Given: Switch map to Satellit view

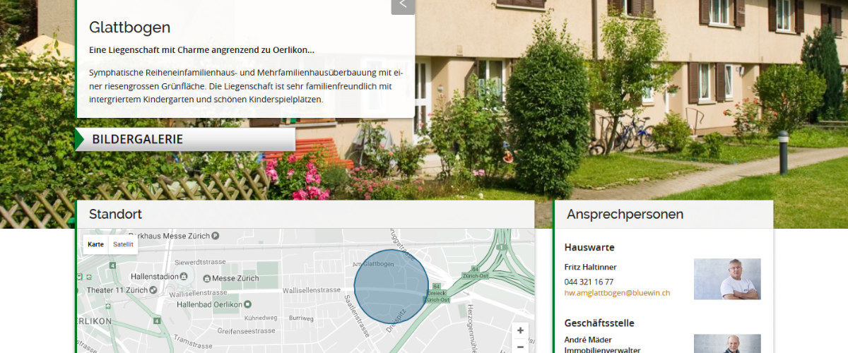Looking at the screenshot, I should click(x=123, y=244).
